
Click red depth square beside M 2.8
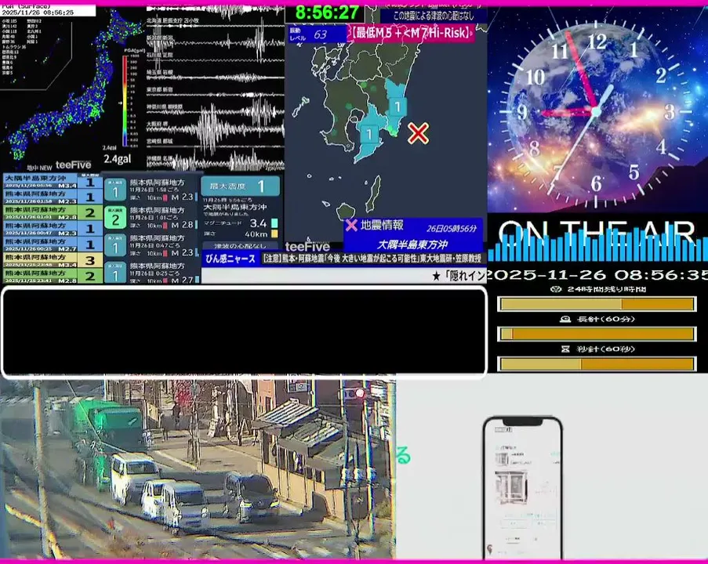pyautogui.click(x=165, y=225)
